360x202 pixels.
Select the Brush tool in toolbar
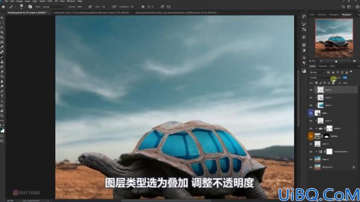2,57
